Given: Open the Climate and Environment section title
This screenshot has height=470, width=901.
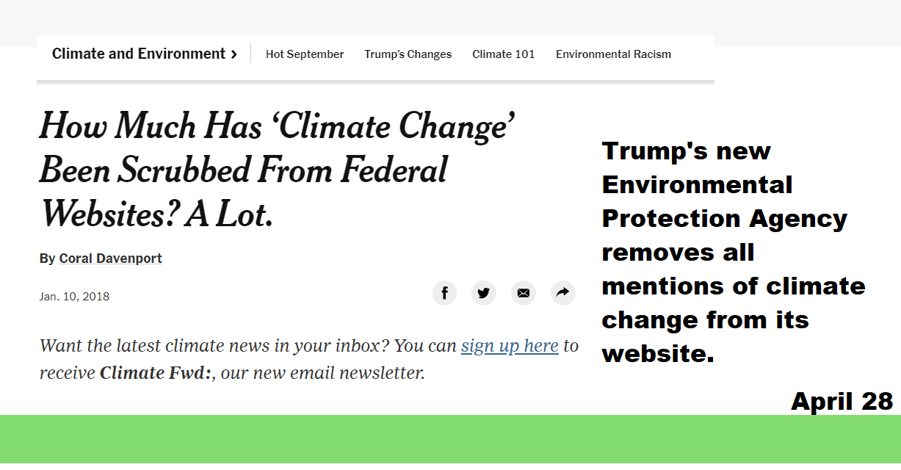Looking at the screenshot, I should 139,54.
